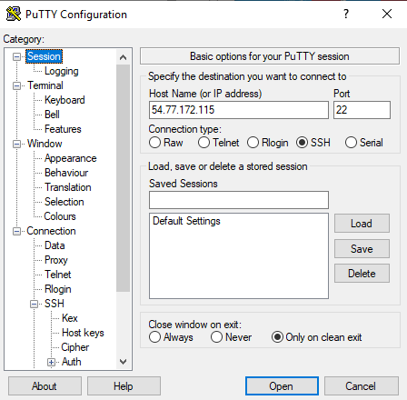The height and width of the screenshot is (400, 407).
Task: Open the Translation settings category
Action: coord(68,187)
